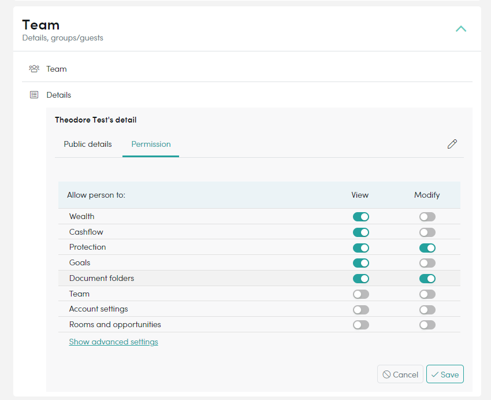Turn on Account settings View toggle

[360, 310]
